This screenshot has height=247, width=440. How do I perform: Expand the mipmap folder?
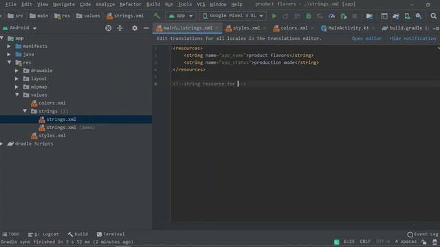pos(16,87)
